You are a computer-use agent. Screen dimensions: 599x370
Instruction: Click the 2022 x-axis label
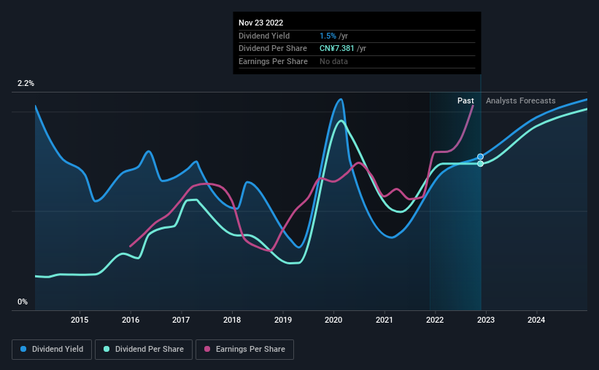point(435,320)
